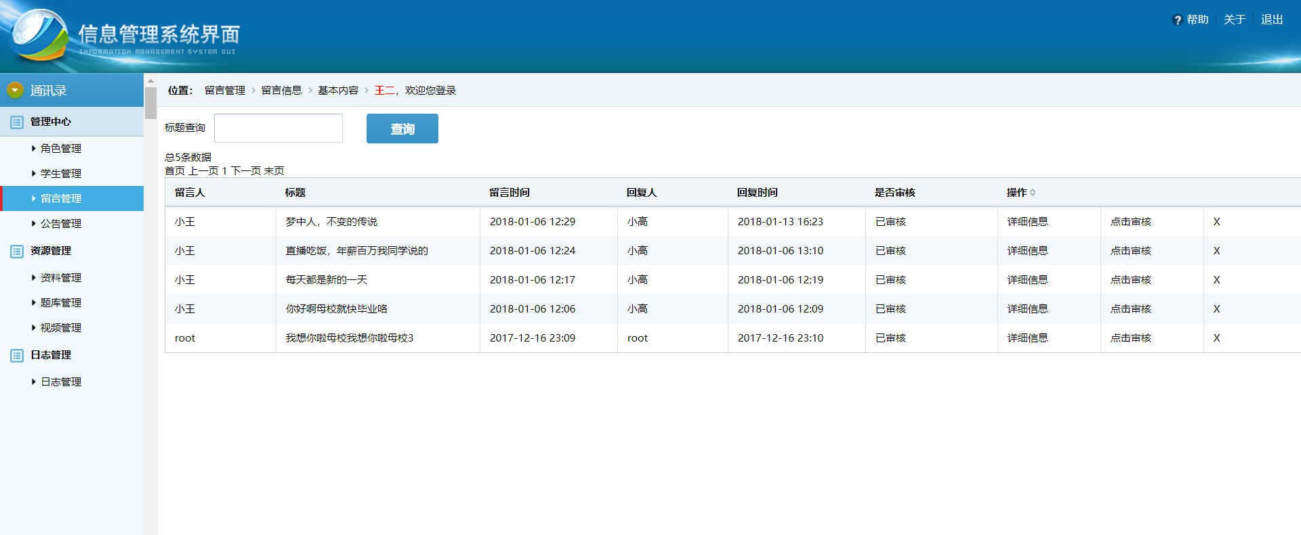Screen dimensions: 1301x535
Task: Click the 留言人 column header
Action: pos(190,193)
